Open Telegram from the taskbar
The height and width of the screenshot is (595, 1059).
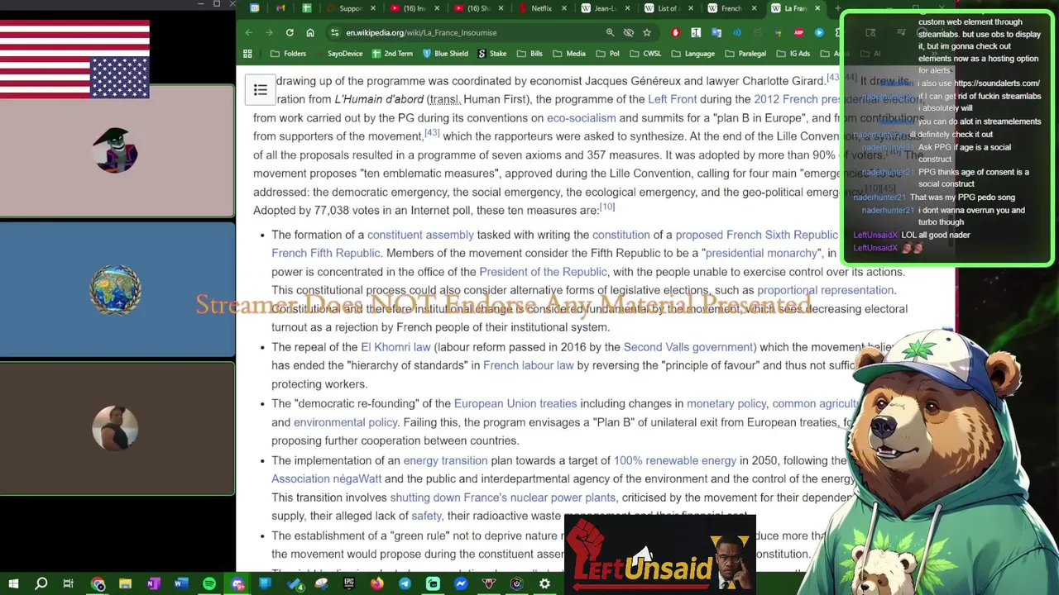(405, 583)
